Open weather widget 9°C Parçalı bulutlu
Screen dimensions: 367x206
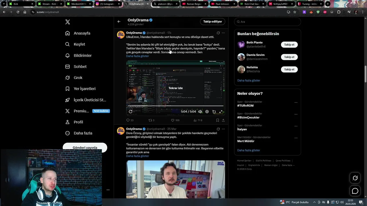(294, 202)
